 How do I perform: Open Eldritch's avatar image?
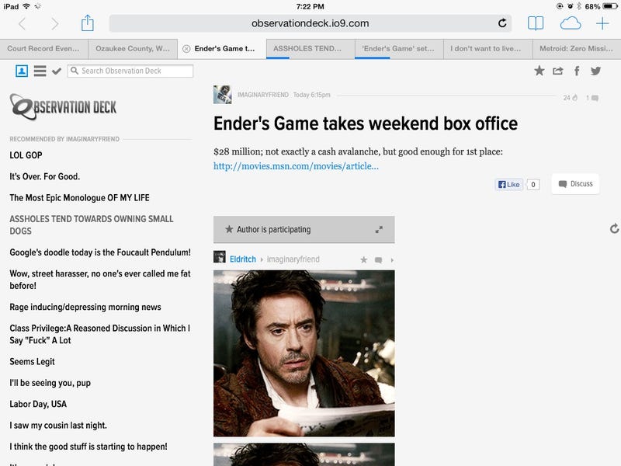pos(220,257)
